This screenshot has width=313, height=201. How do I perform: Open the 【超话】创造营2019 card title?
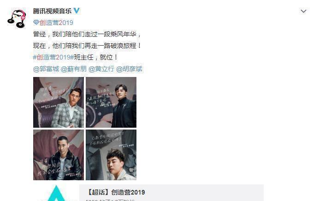click(116, 192)
